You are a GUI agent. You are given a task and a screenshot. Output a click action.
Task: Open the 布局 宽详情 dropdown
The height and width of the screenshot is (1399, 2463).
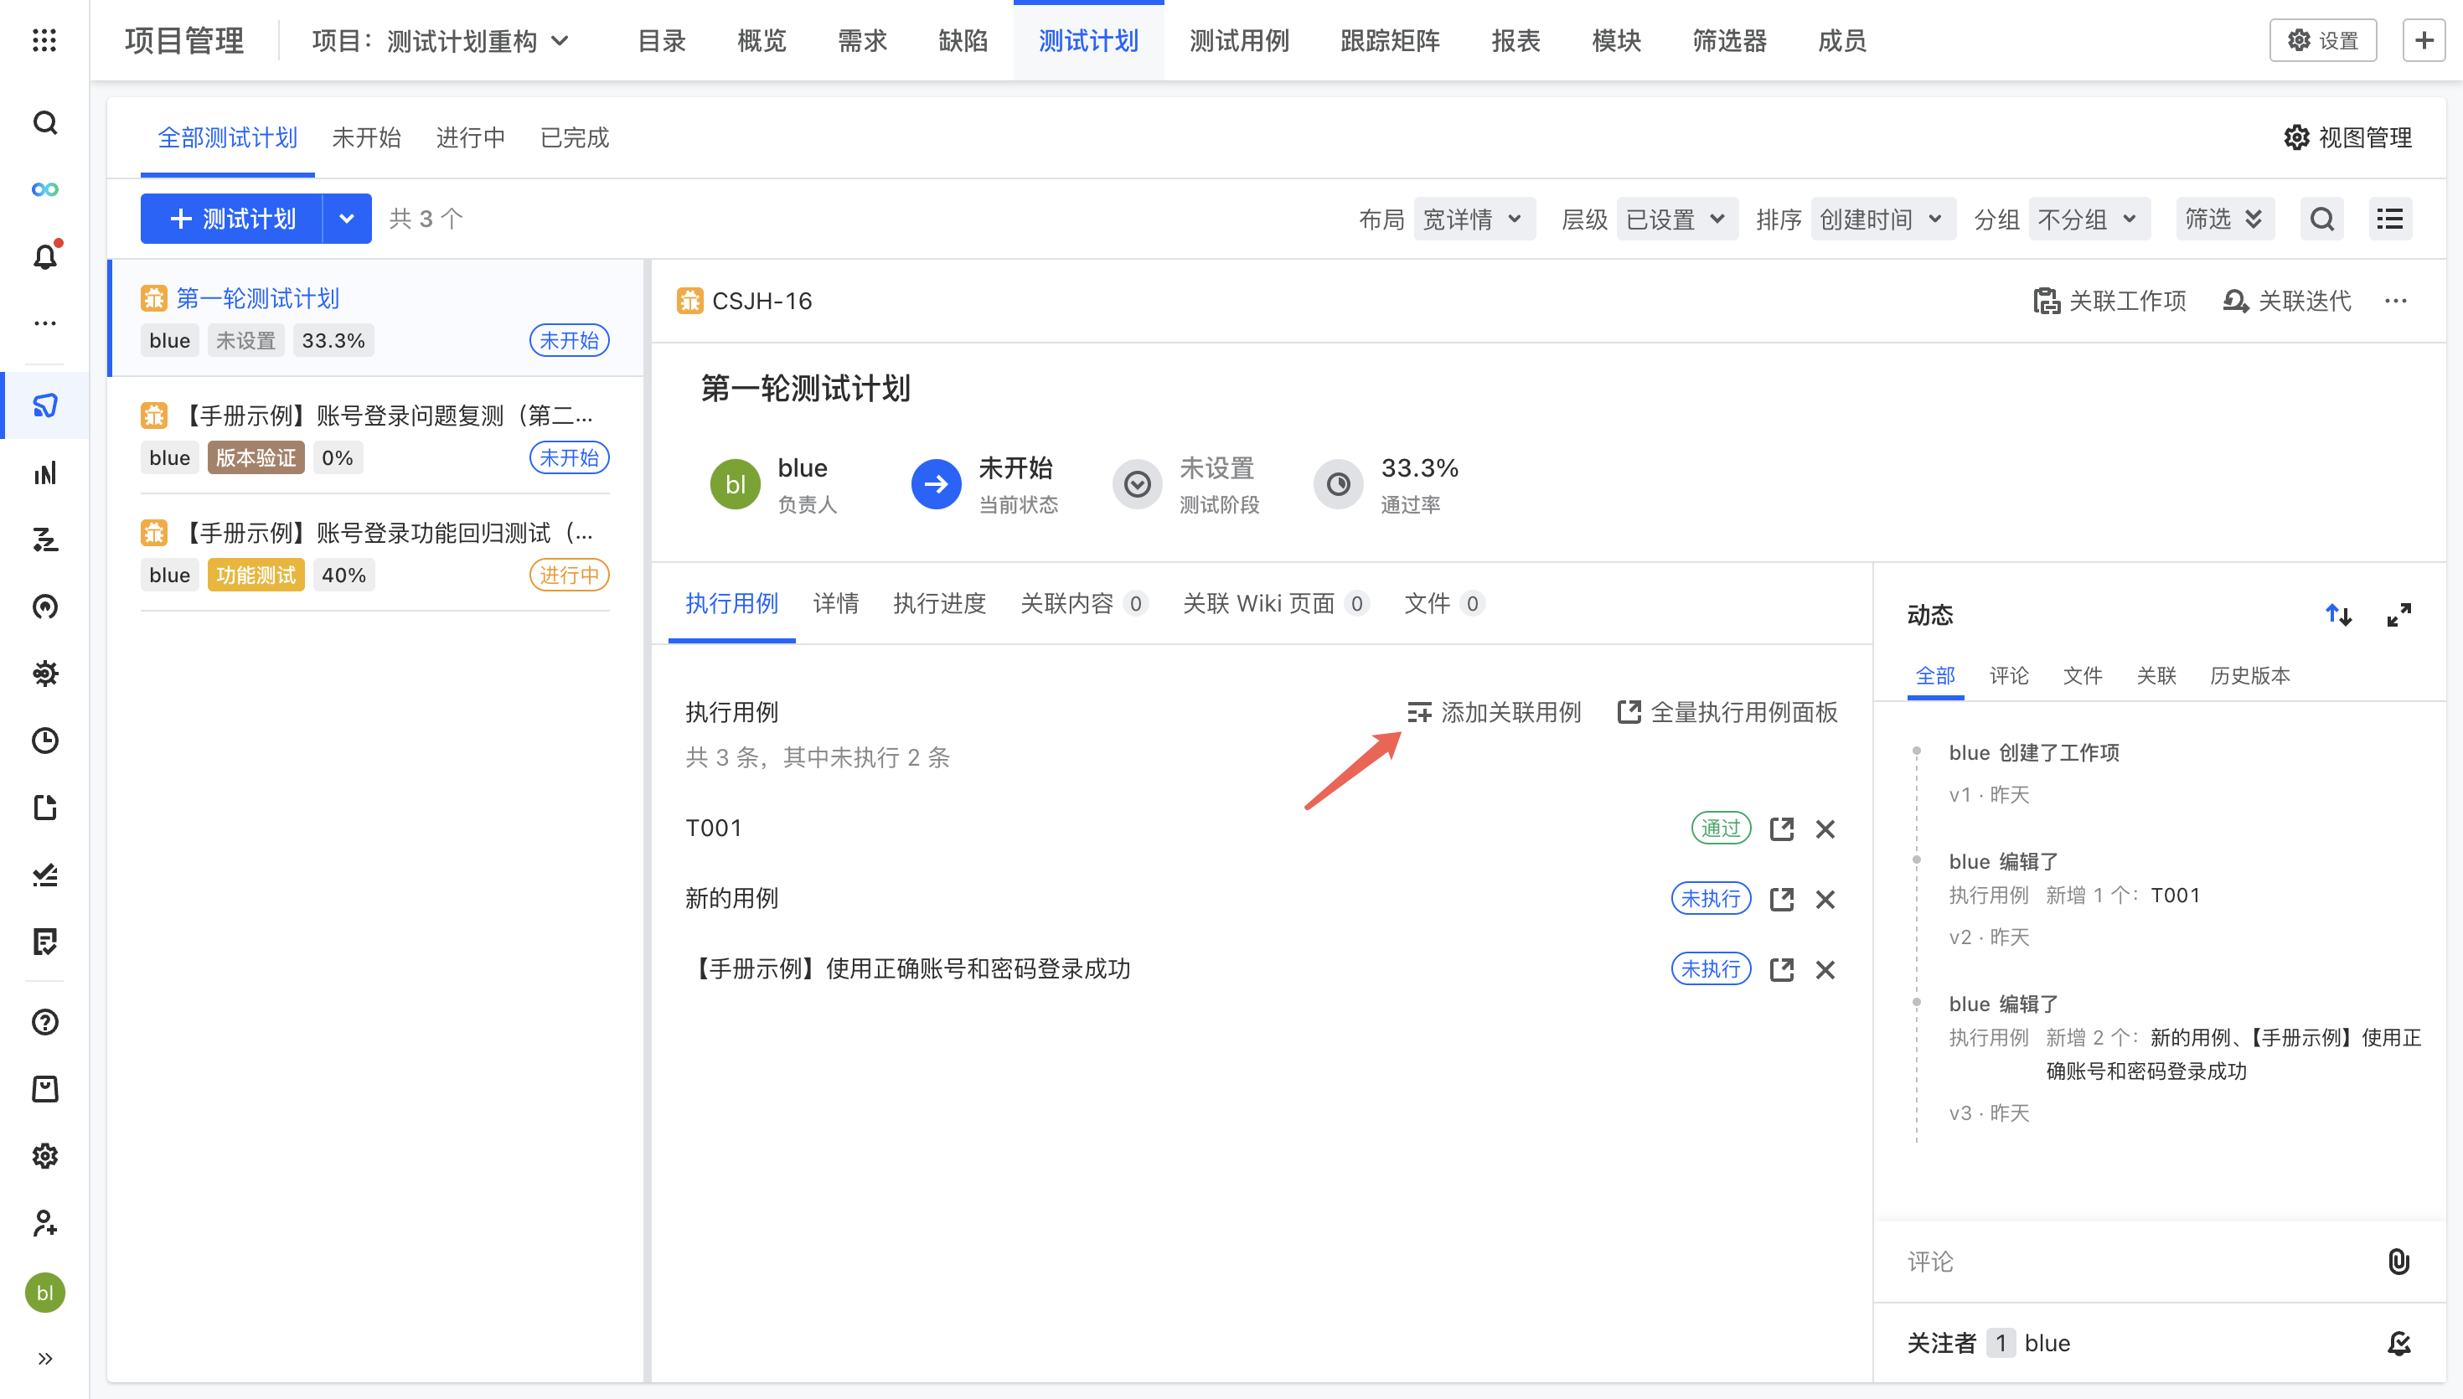click(x=1474, y=219)
